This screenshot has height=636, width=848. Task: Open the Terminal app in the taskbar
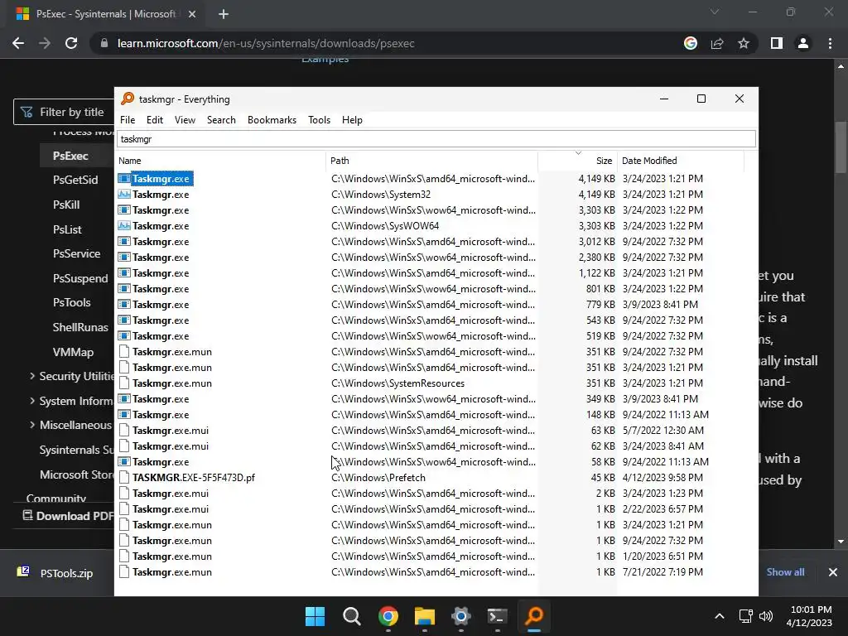click(x=497, y=616)
